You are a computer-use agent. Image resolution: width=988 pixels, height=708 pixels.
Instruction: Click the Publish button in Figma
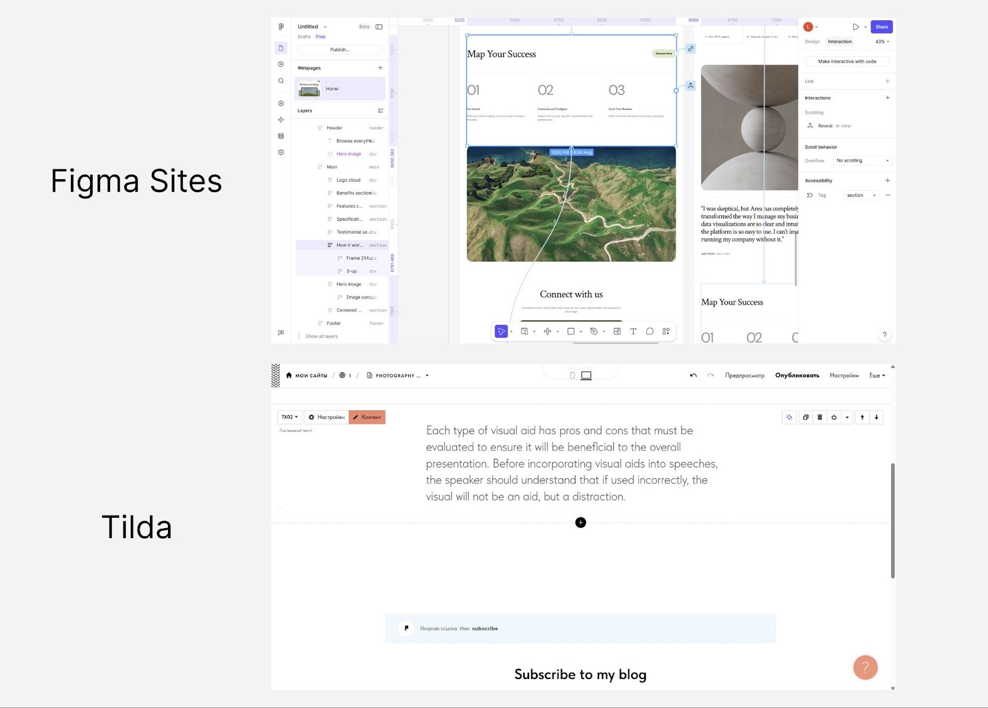(x=340, y=49)
